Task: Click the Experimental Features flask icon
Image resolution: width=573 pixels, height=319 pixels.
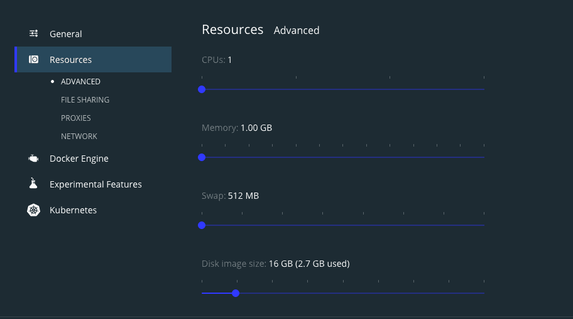Action: click(34, 184)
